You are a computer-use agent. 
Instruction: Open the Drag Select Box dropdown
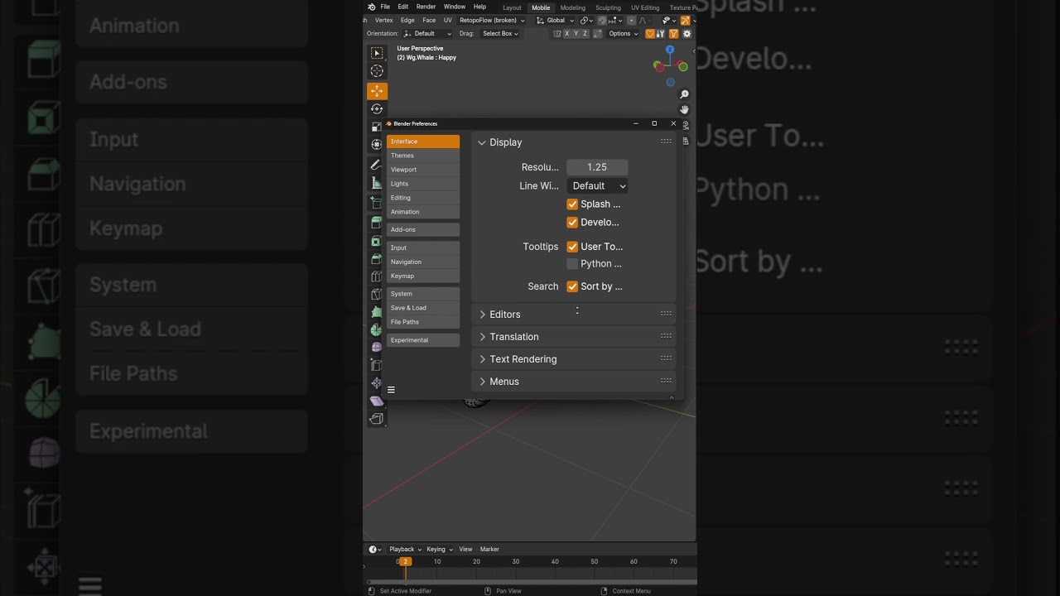pos(500,33)
